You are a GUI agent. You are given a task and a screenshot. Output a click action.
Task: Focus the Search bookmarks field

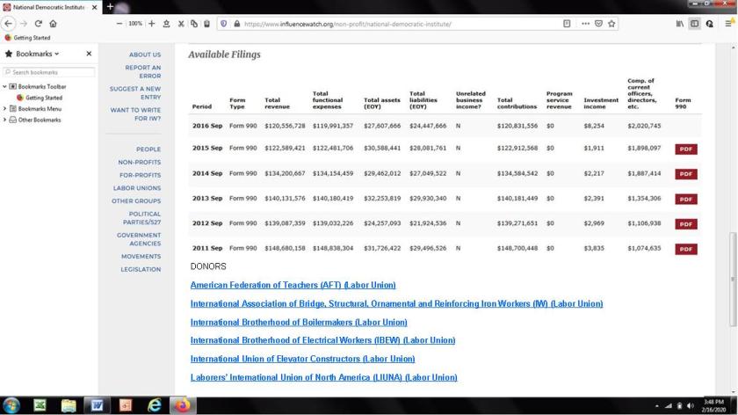pos(49,72)
